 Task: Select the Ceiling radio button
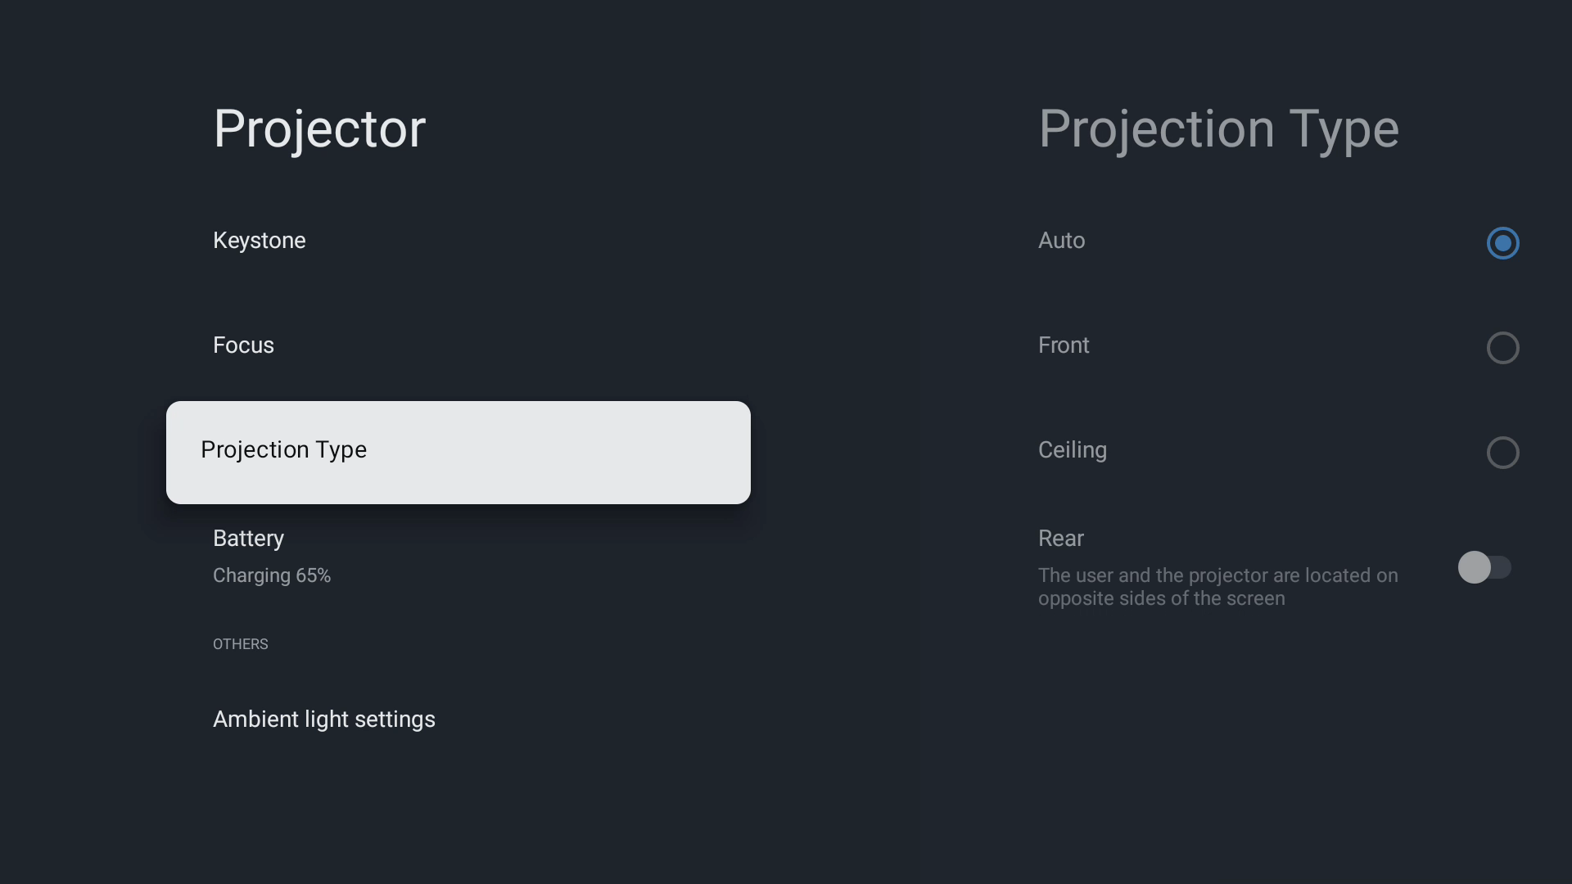(1502, 453)
